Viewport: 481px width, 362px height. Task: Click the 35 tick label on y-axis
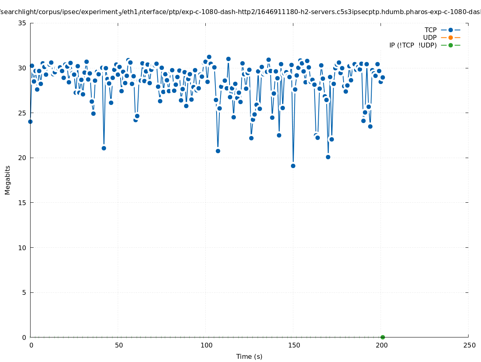point(23,23)
